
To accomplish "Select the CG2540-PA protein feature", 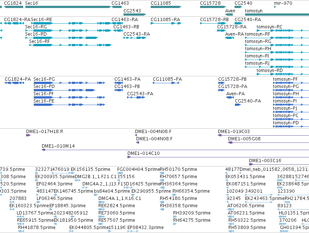I will [x=238, y=105].
